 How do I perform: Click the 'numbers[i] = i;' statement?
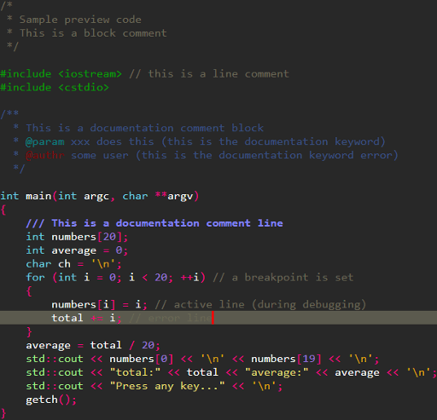(x=100, y=305)
